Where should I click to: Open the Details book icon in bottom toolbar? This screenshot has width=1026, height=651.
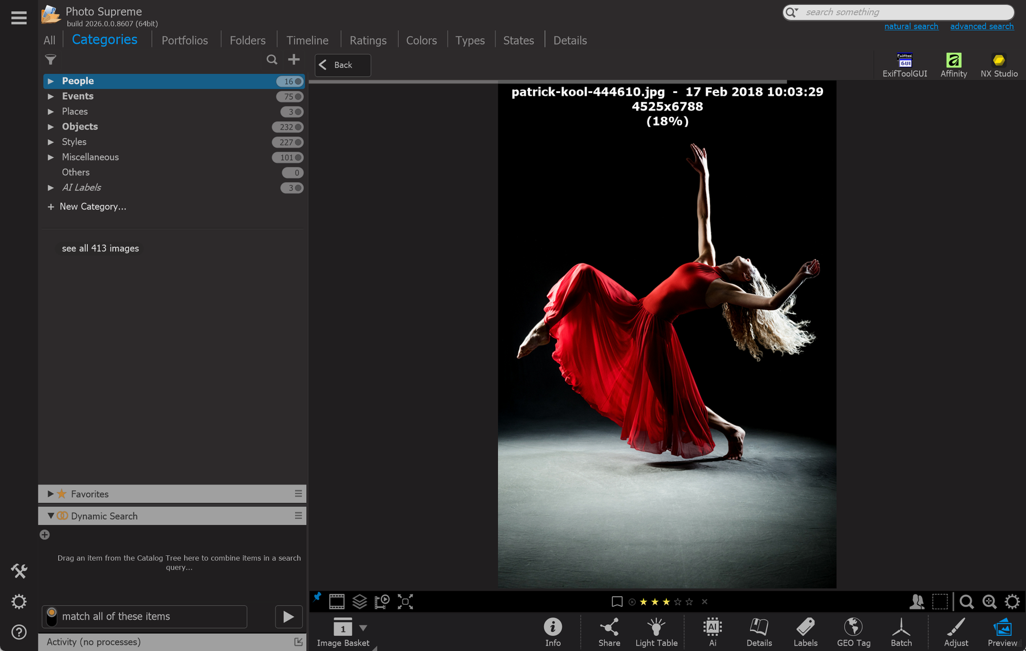759,632
